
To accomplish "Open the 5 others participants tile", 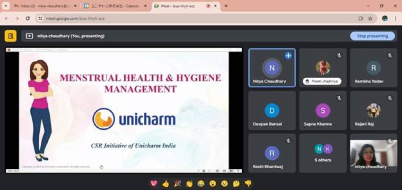I will point(323,153).
